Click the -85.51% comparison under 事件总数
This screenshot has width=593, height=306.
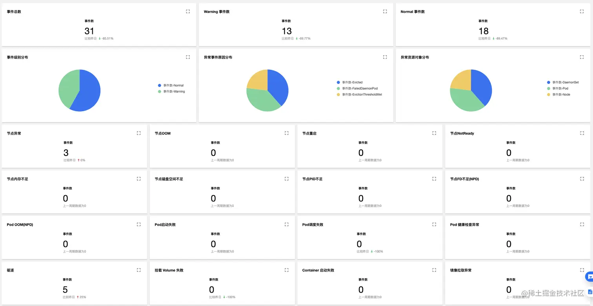[x=107, y=38]
